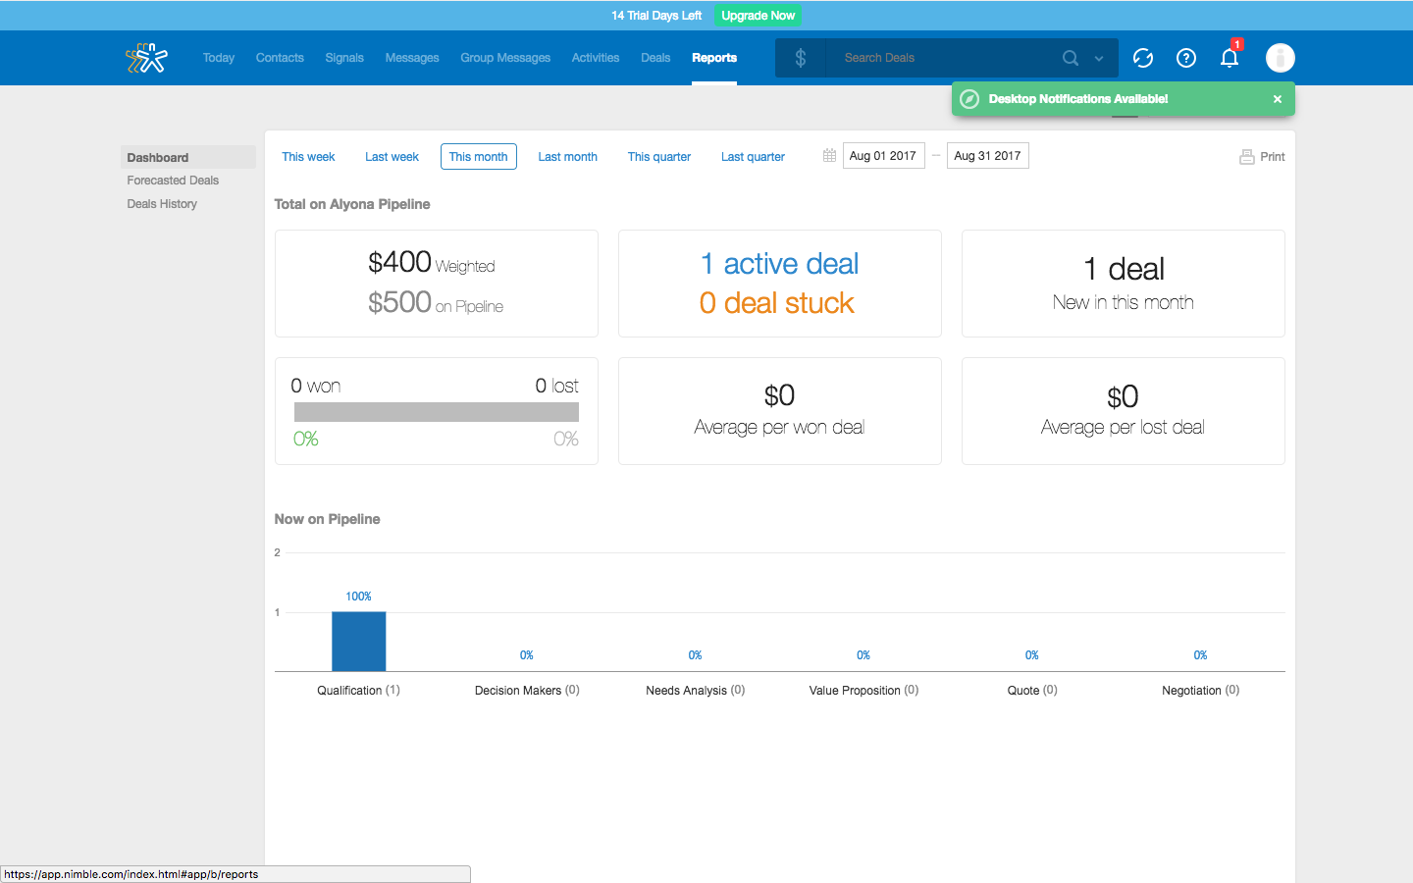Dismiss the Desktop Notifications banner
Screen dimensions: 1413x883
[x=1277, y=99]
